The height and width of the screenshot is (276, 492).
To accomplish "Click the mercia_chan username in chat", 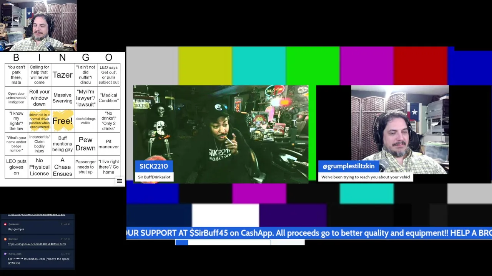I will (x=15, y=254).
